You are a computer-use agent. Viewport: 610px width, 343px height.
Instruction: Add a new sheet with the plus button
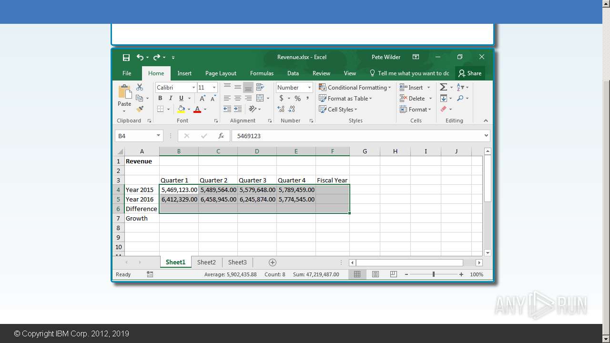point(273,262)
